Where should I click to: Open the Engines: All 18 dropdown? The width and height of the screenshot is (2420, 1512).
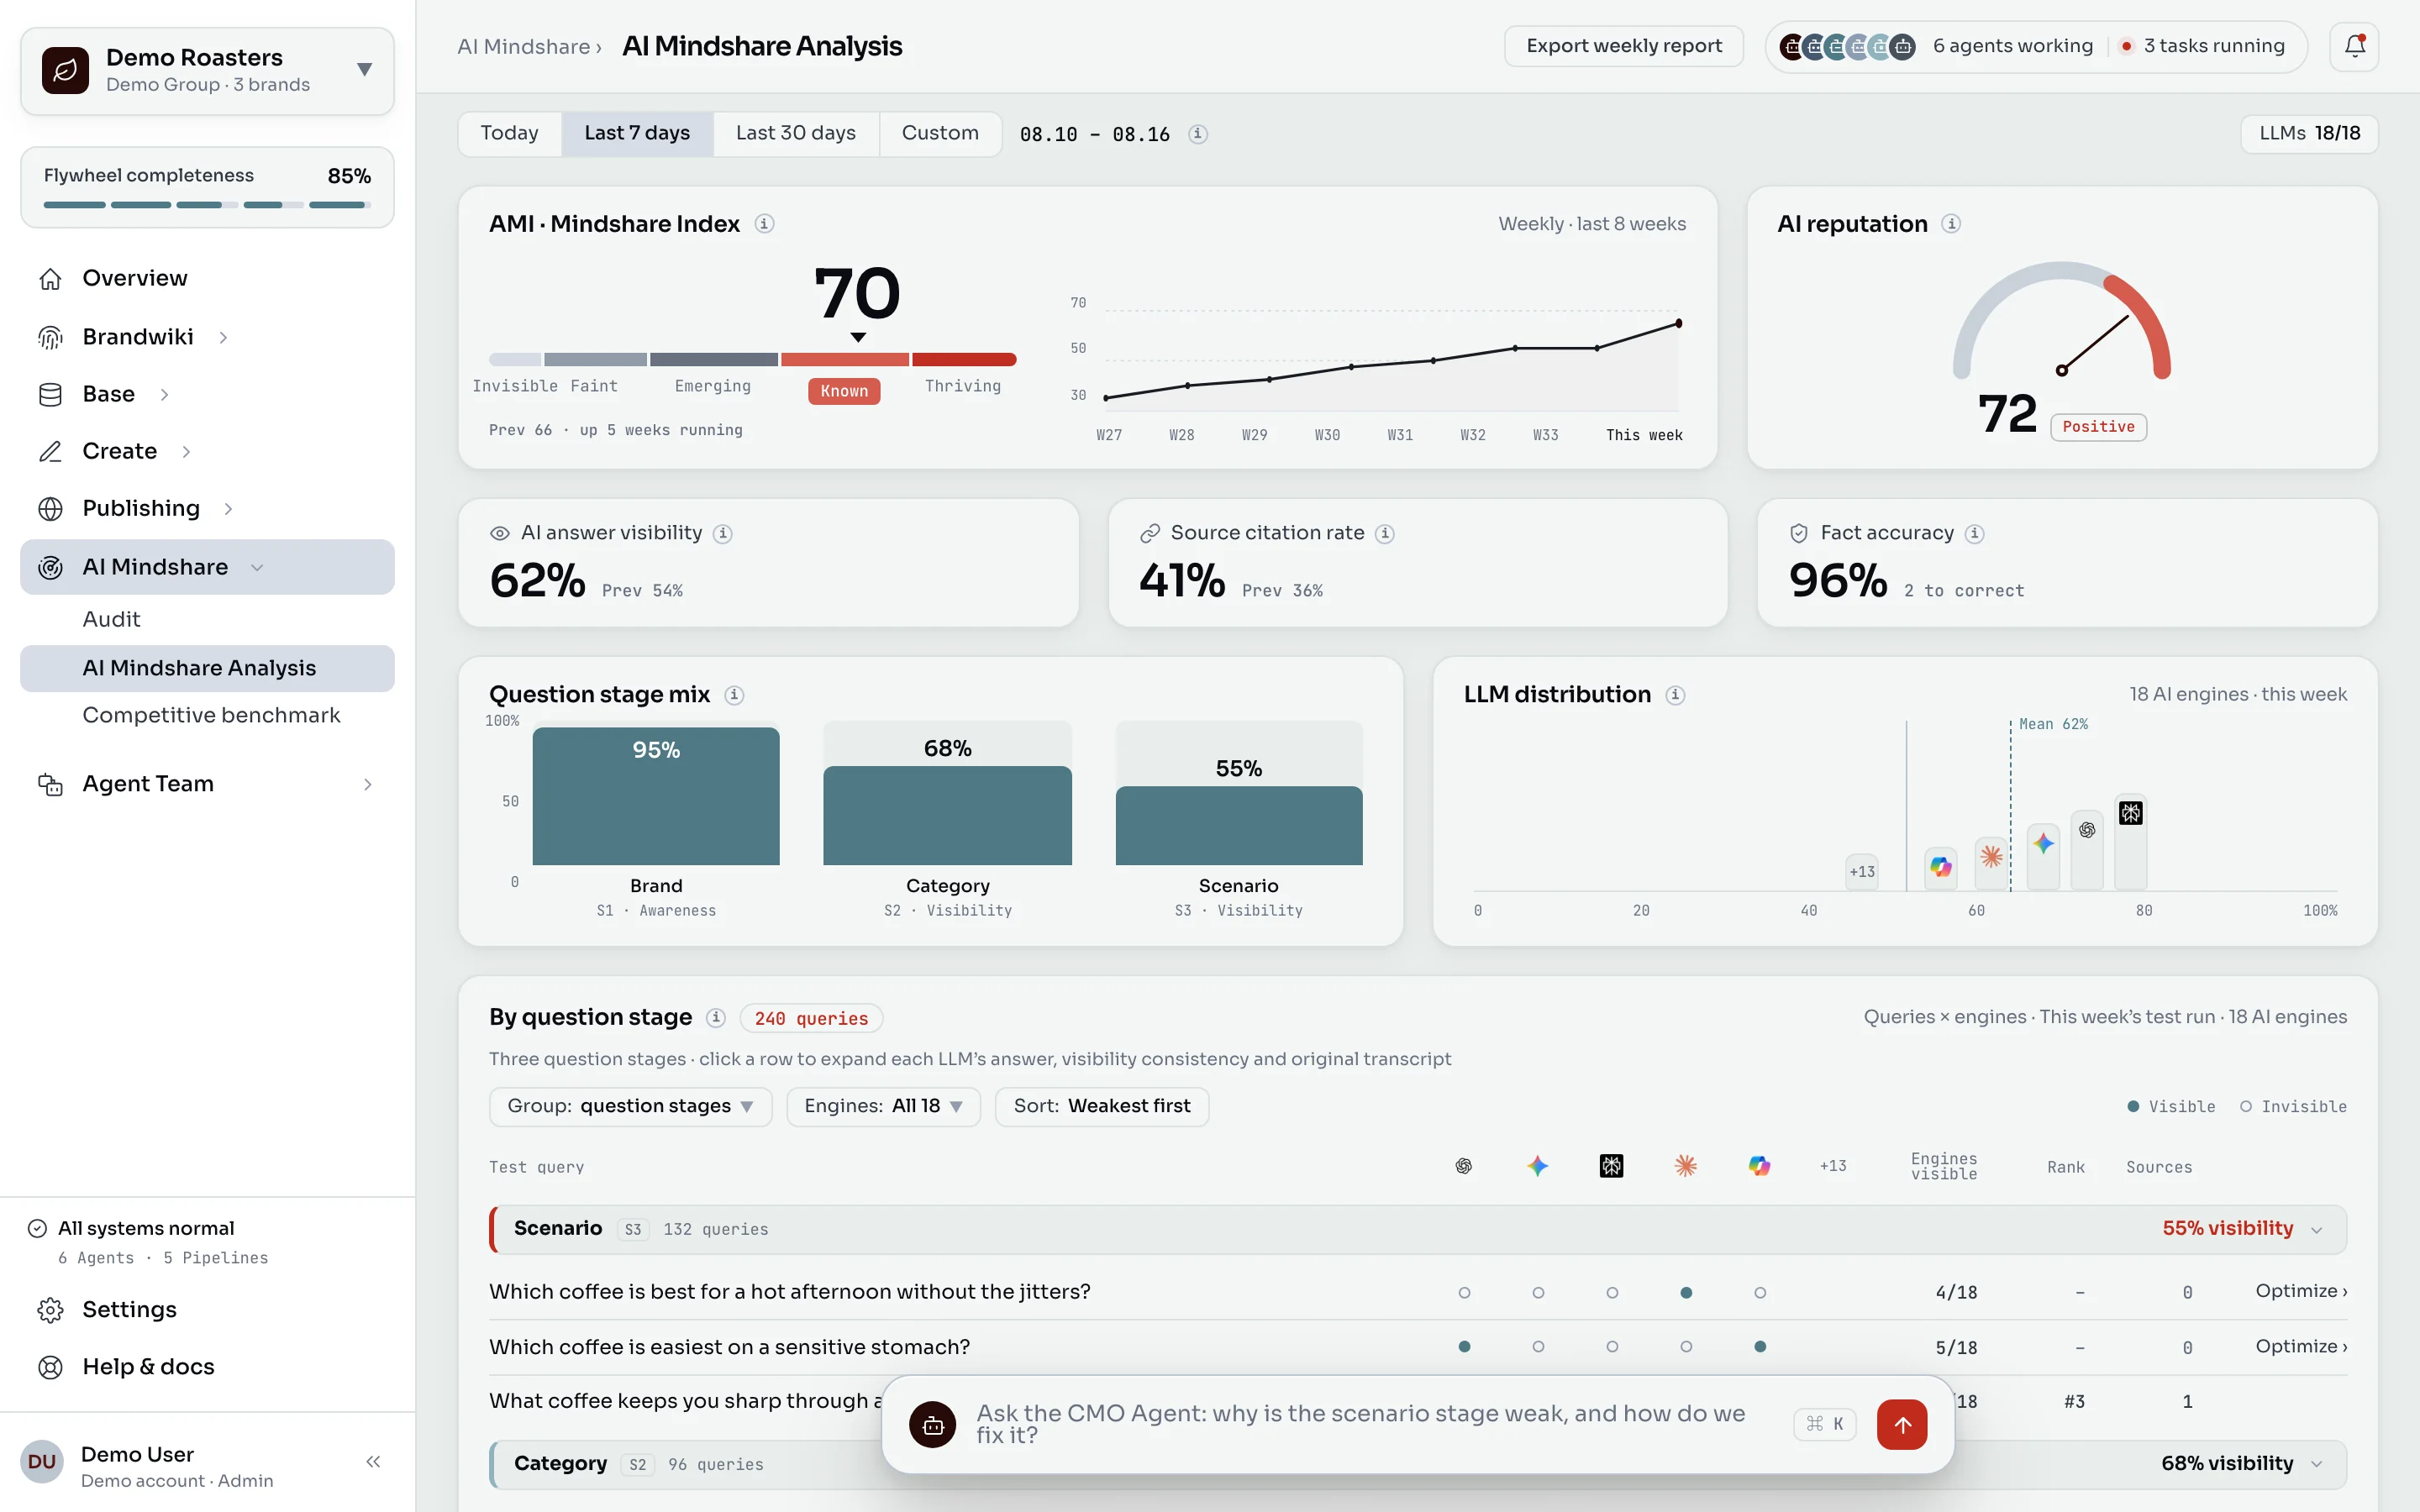point(883,1107)
